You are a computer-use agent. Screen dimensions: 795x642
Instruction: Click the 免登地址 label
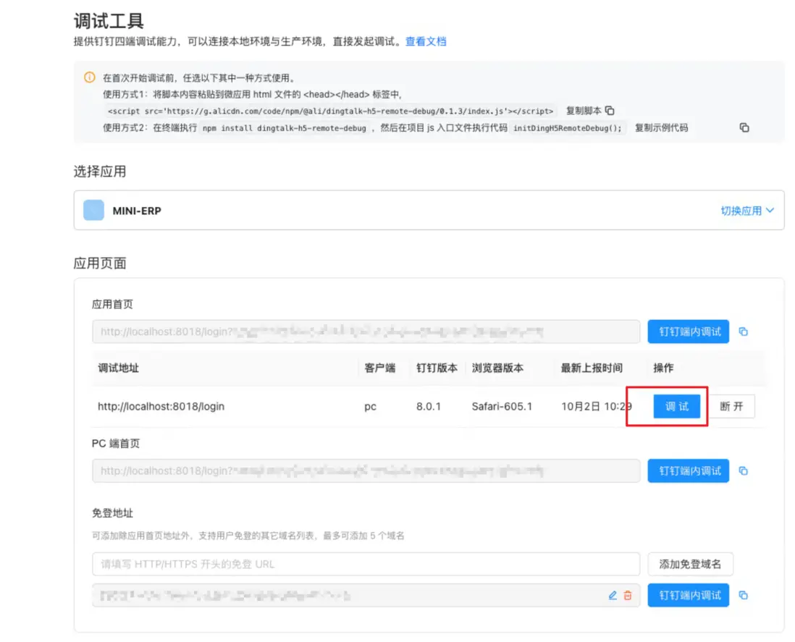point(112,513)
